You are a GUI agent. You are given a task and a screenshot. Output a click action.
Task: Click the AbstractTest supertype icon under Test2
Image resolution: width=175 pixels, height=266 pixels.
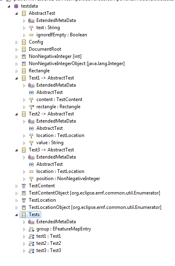tap(31, 129)
